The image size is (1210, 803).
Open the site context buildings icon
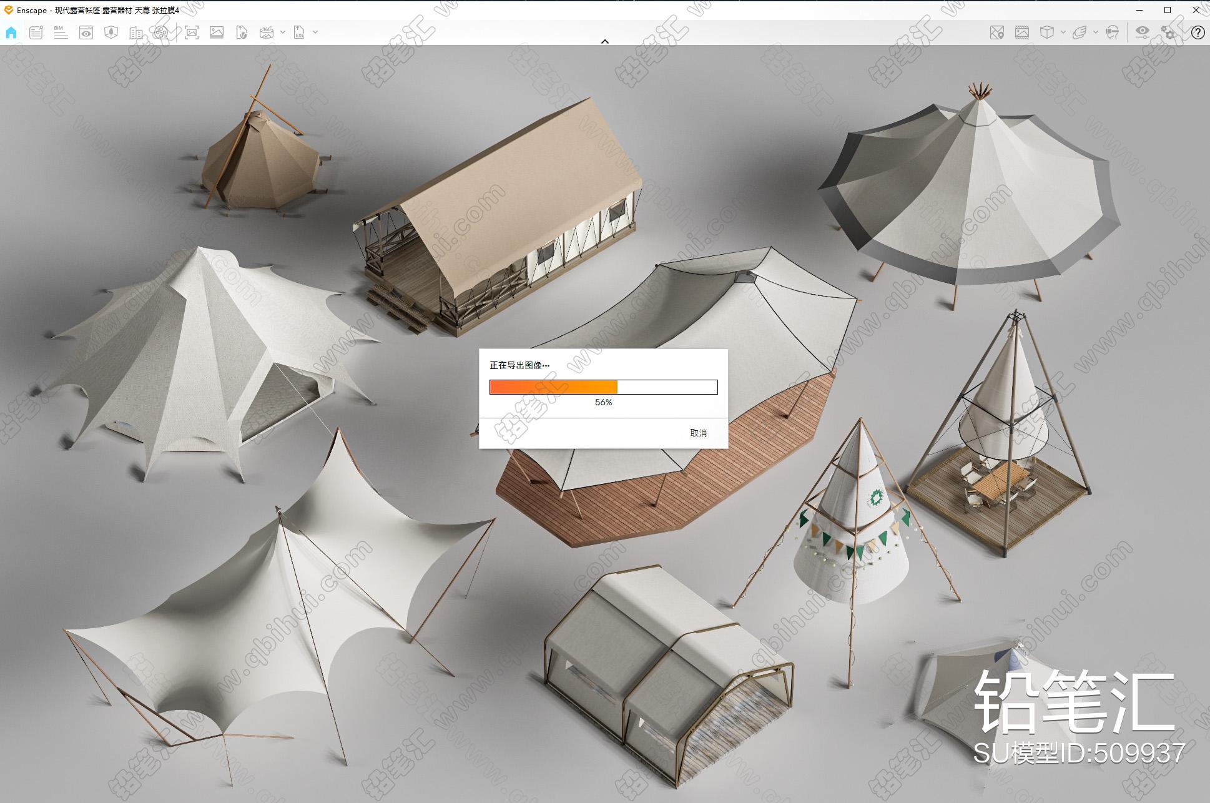(136, 32)
